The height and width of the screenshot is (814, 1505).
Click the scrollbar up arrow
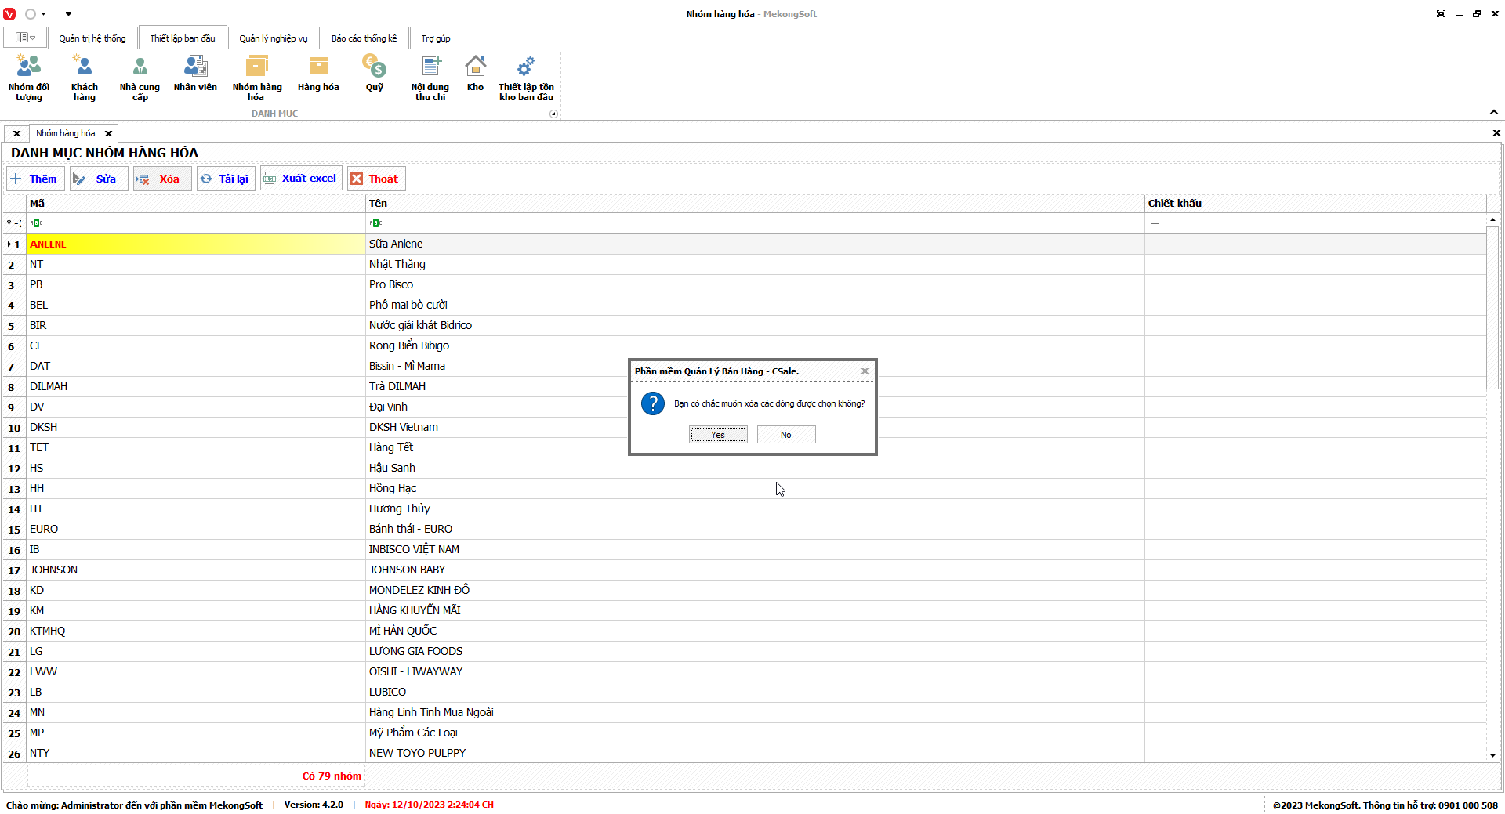pos(1492,220)
